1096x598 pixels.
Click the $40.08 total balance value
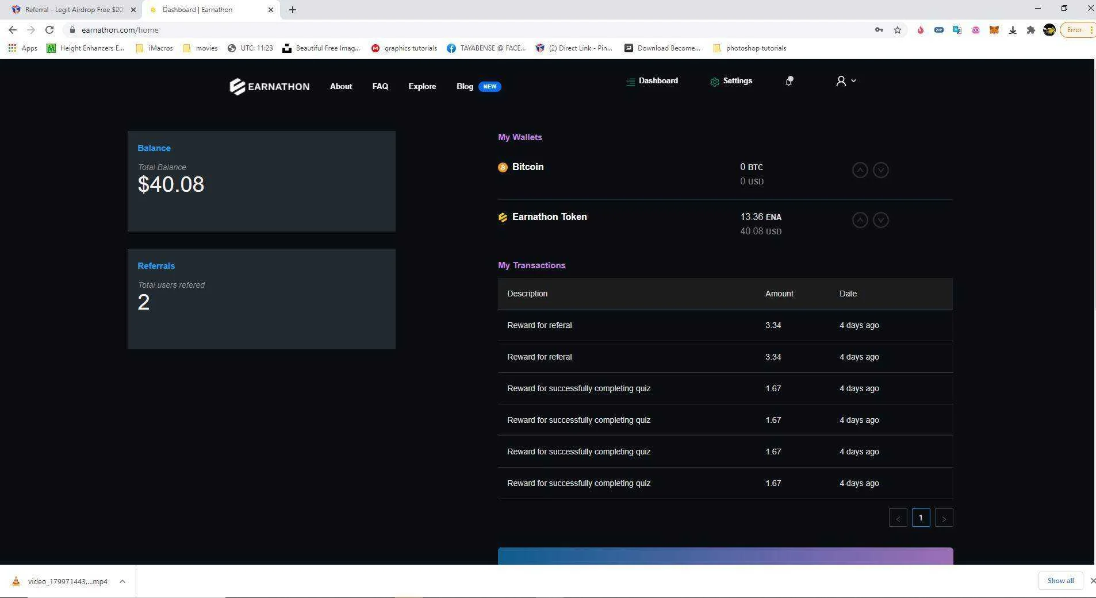171,184
